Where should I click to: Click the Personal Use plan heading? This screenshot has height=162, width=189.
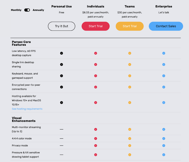[x=61, y=6]
